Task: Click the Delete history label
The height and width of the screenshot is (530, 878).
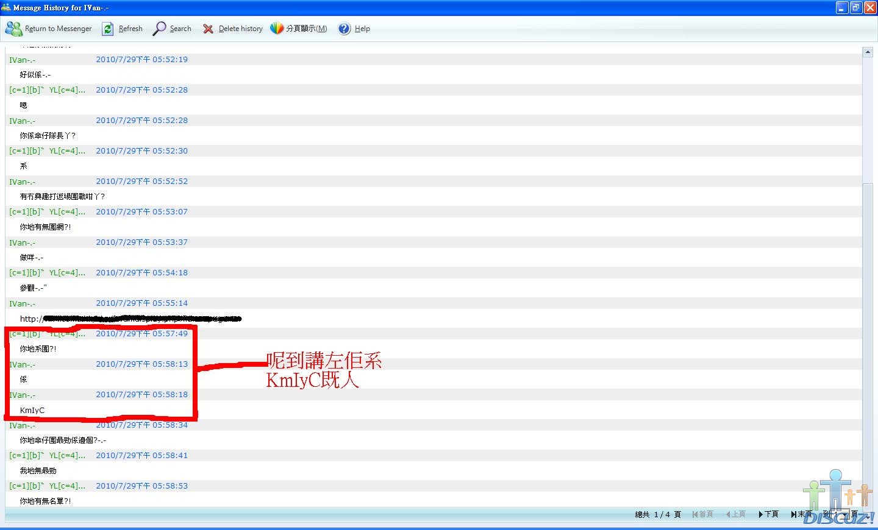Action: pos(241,29)
